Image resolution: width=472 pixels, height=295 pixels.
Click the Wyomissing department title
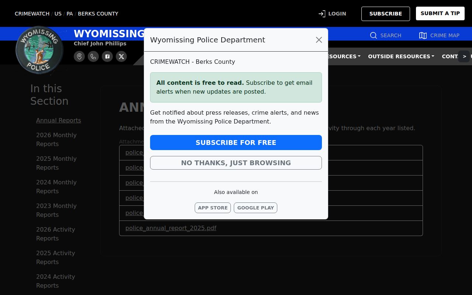[109, 34]
